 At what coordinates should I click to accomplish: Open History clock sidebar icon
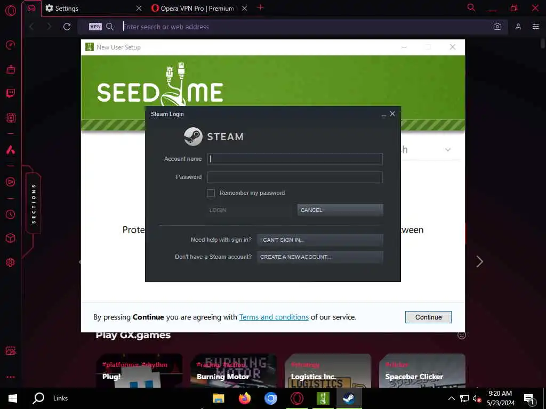click(11, 214)
